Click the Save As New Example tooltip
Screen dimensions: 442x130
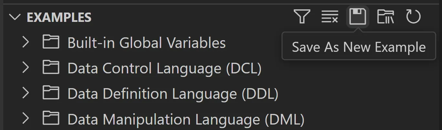click(359, 47)
